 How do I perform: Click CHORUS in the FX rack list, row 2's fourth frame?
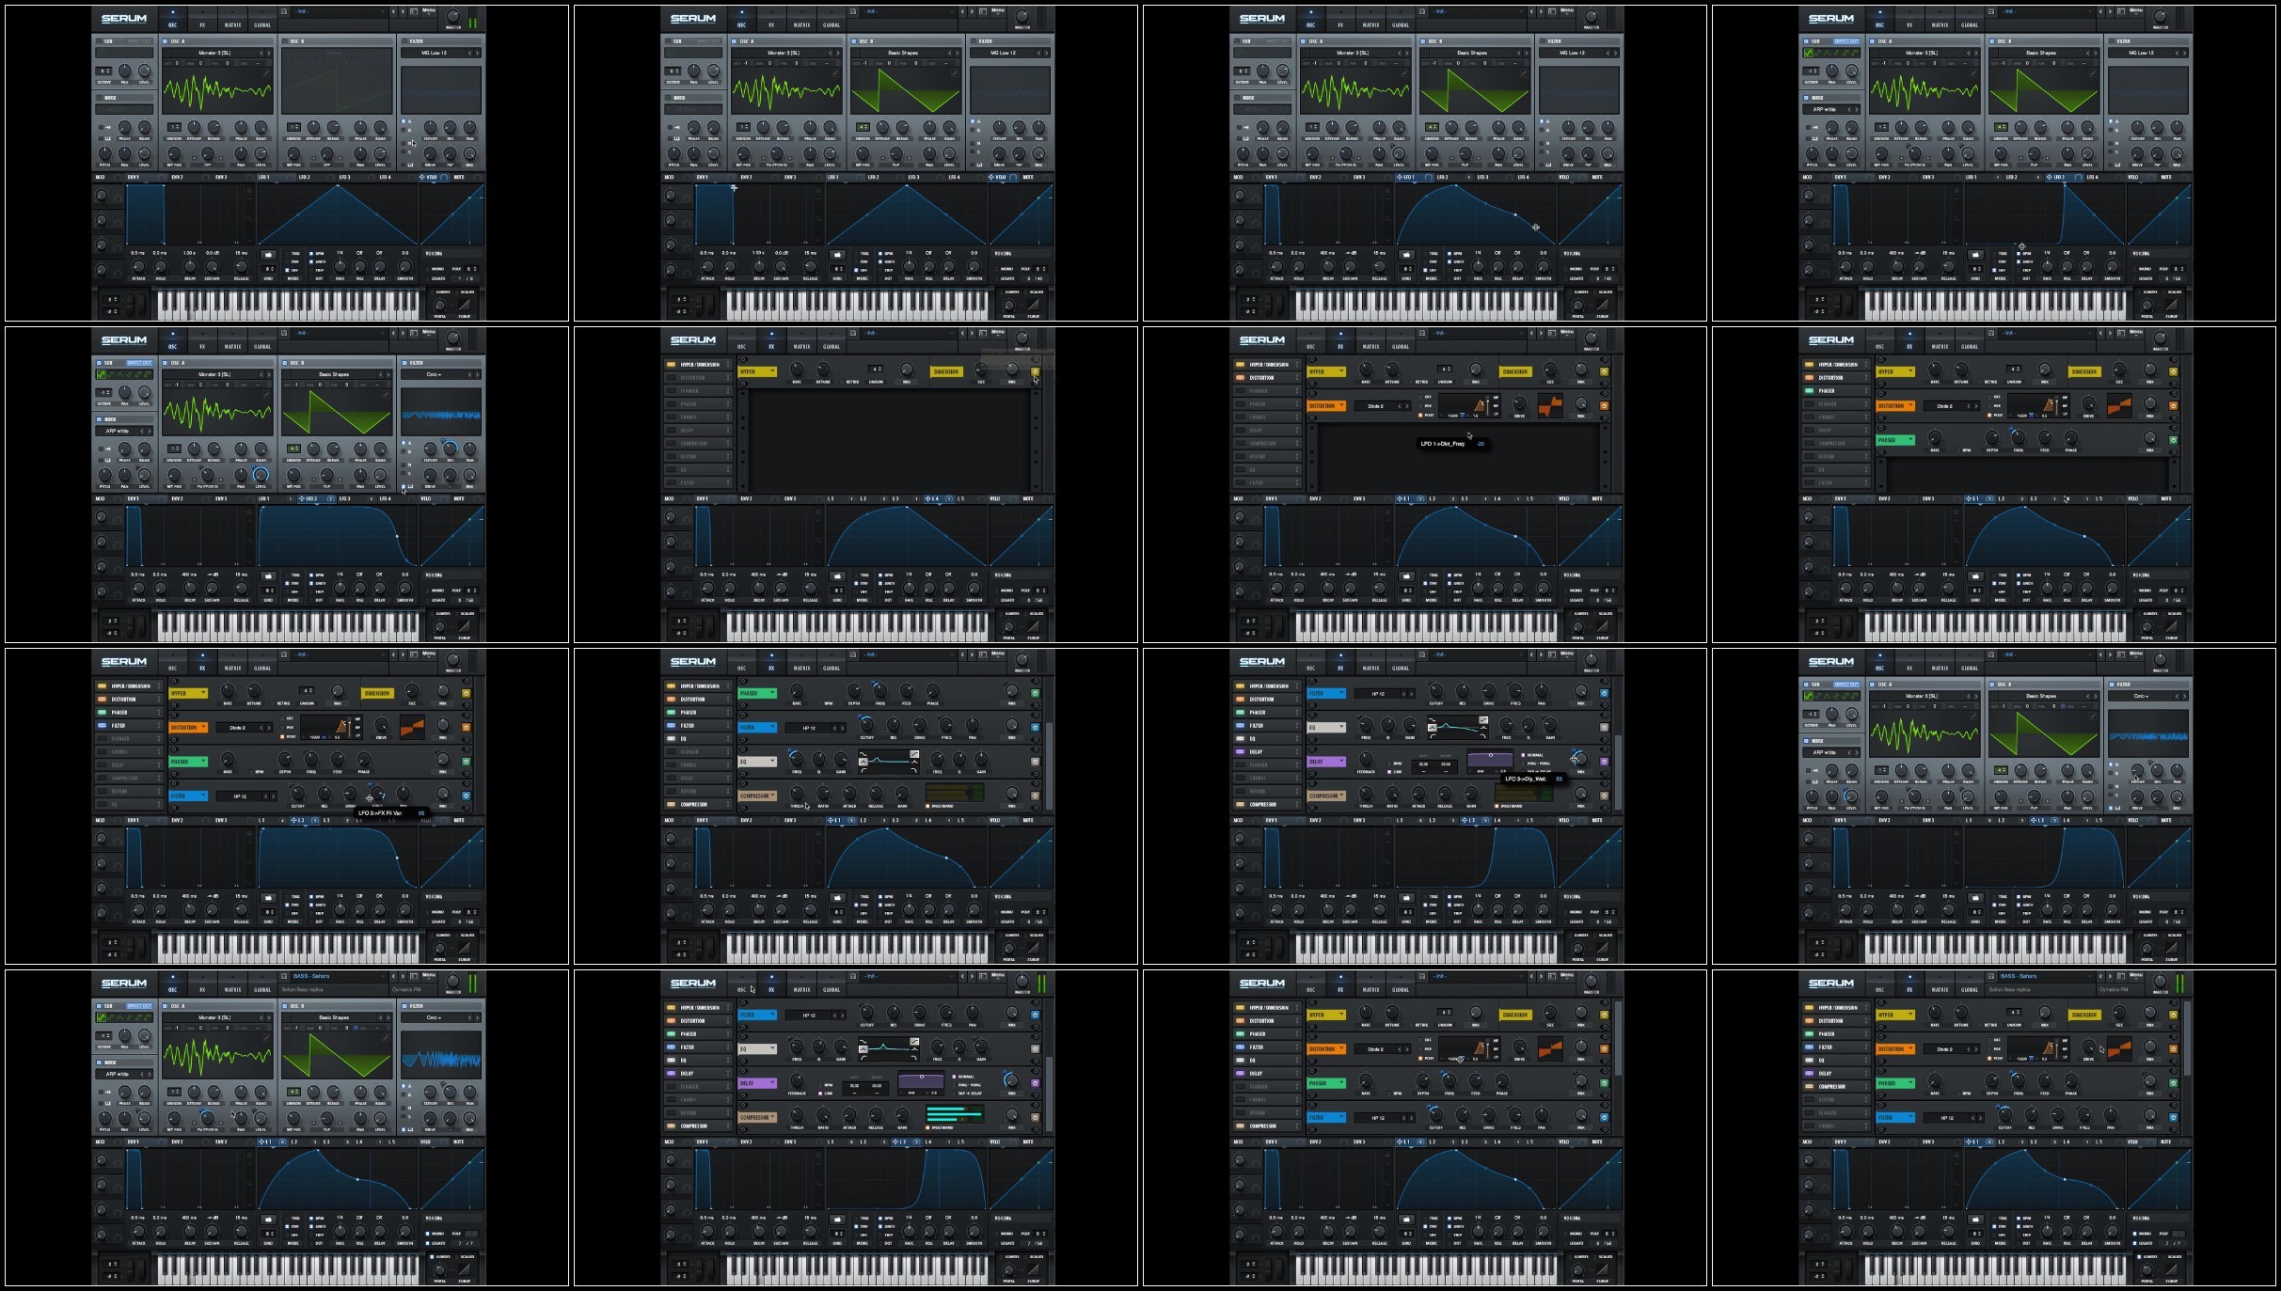pos(1836,417)
